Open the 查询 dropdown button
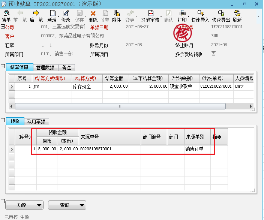The width and height of the screenshot is (264, 220). tap(67, 205)
